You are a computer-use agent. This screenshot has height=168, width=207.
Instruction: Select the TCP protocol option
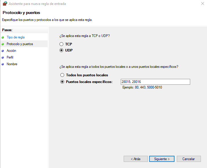click(x=61, y=44)
